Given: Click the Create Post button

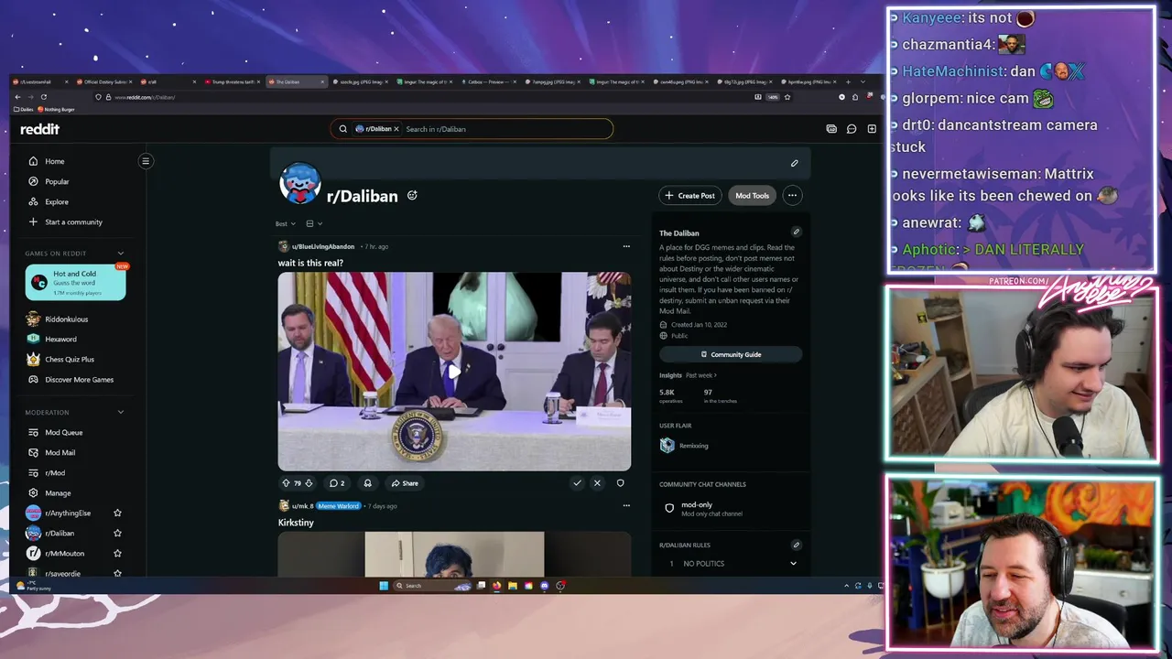Looking at the screenshot, I should tap(689, 195).
